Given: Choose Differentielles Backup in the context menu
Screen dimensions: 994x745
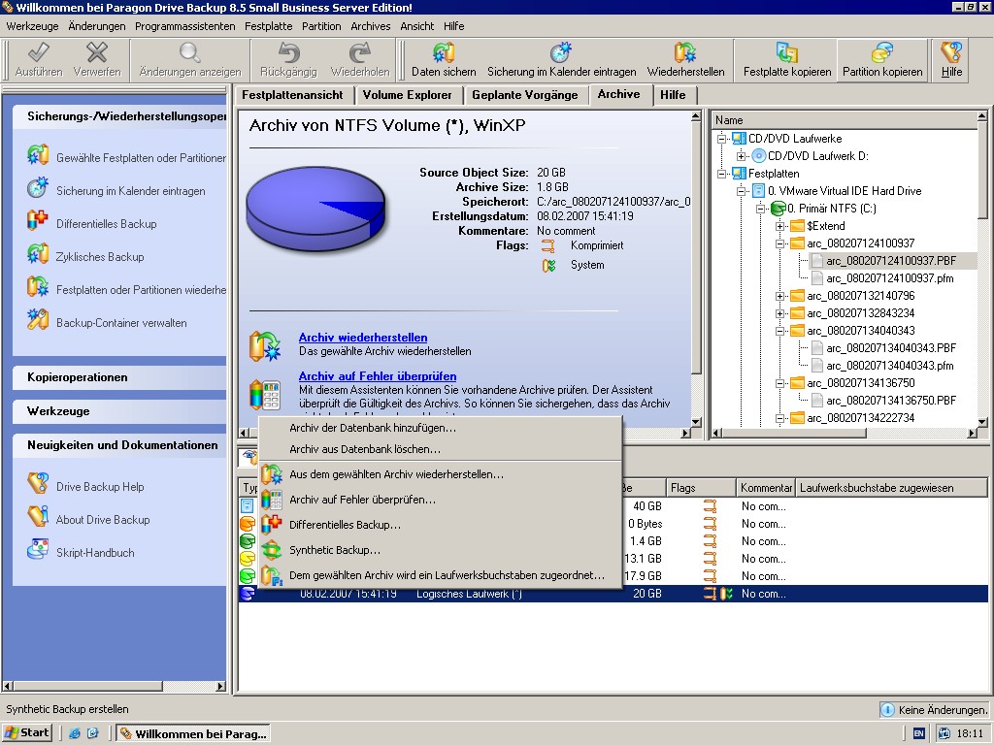Looking at the screenshot, I should [x=440, y=525].
